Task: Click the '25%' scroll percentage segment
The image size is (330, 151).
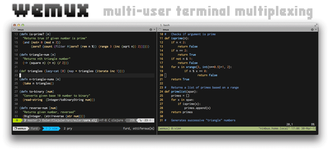Action: 132,121
